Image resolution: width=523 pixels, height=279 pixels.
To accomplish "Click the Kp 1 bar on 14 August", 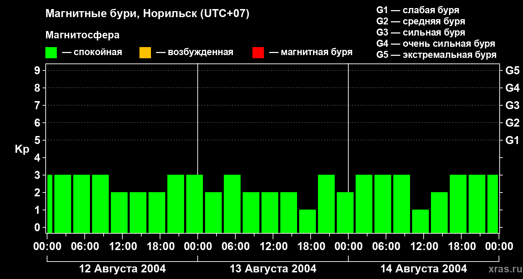I will [420, 221].
